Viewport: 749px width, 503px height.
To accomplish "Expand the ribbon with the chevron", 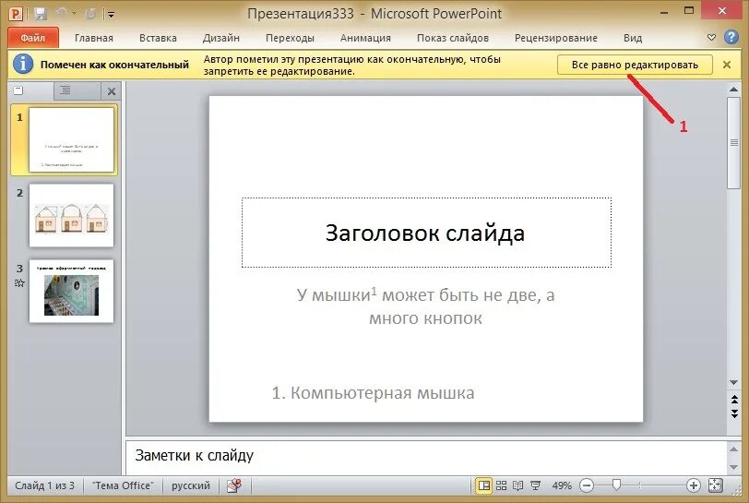I will pyautogui.click(x=711, y=37).
